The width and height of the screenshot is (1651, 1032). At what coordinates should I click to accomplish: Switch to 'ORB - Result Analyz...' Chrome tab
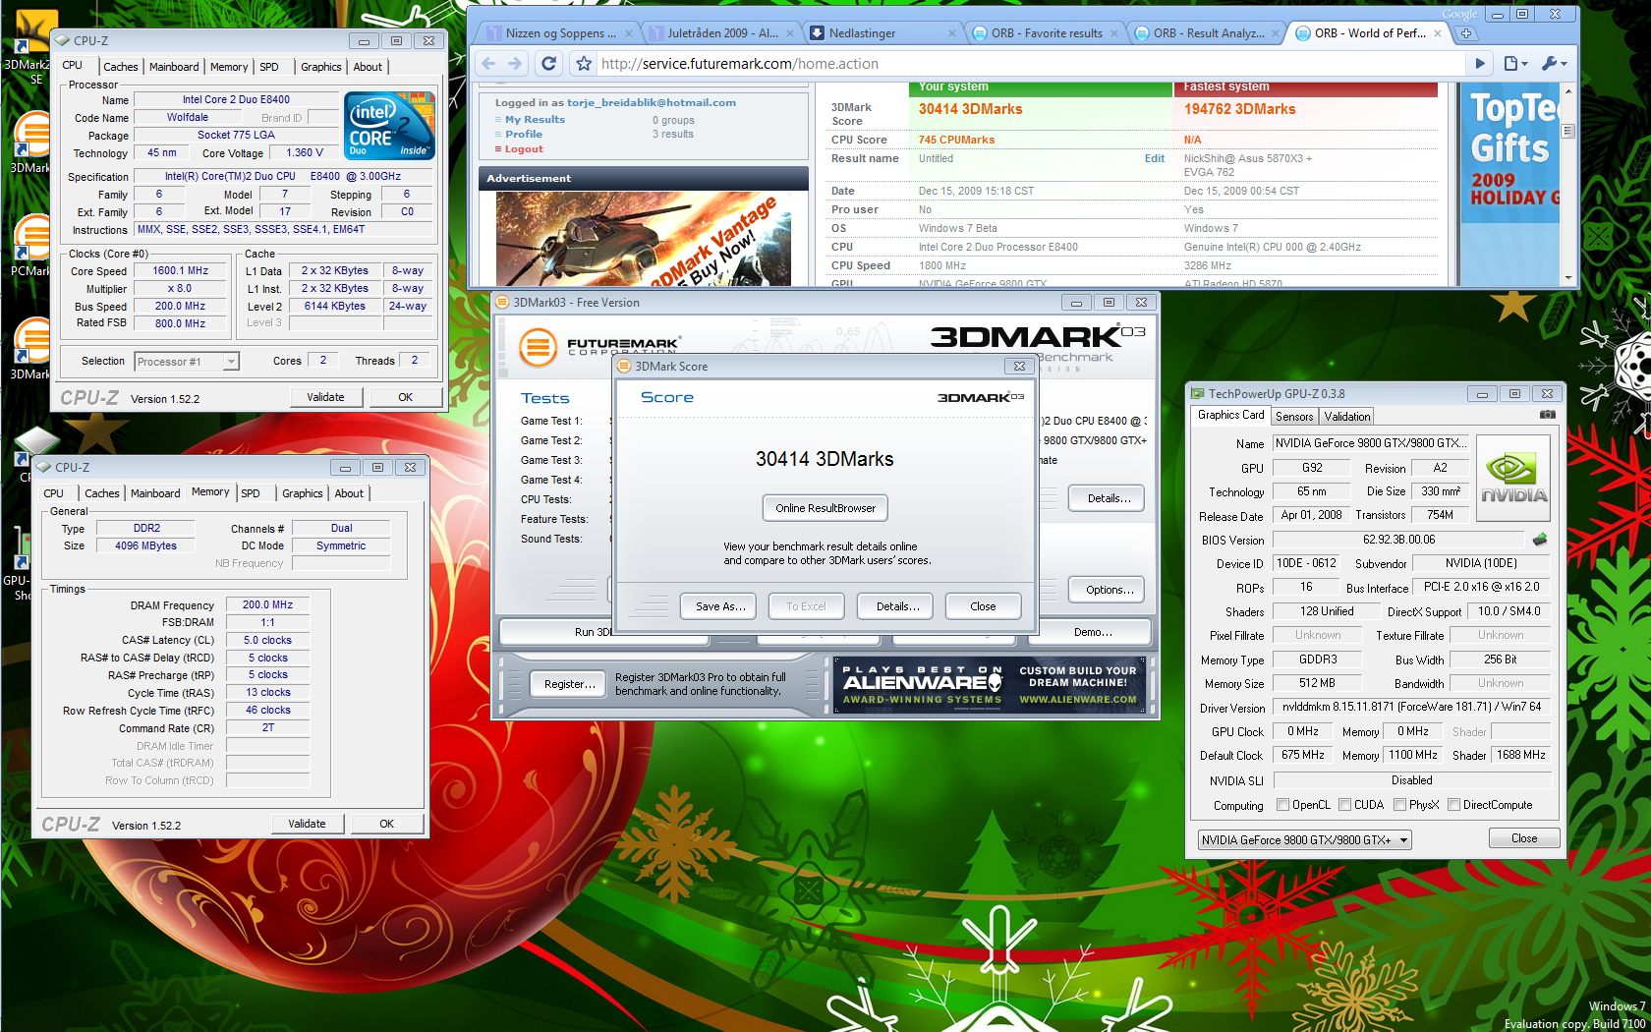coord(1208,33)
